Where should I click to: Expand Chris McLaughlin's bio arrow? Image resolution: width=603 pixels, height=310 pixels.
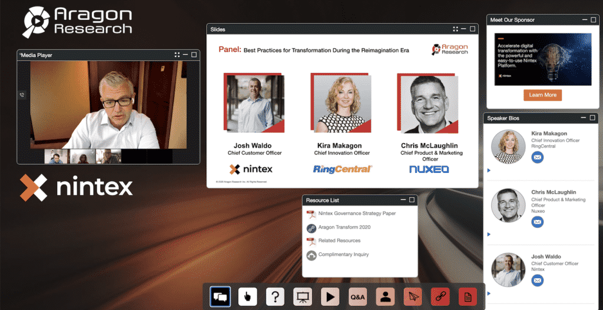pos(489,234)
